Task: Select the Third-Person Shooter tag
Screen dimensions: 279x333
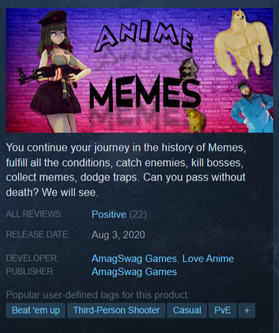Action: tap(116, 310)
